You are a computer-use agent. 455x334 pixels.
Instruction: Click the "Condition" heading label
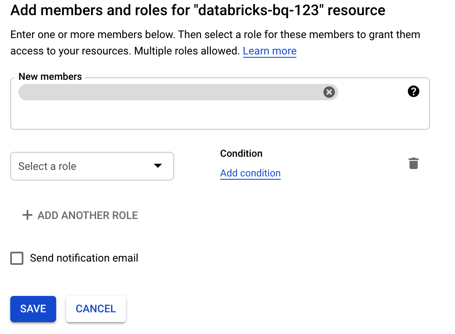click(x=241, y=153)
